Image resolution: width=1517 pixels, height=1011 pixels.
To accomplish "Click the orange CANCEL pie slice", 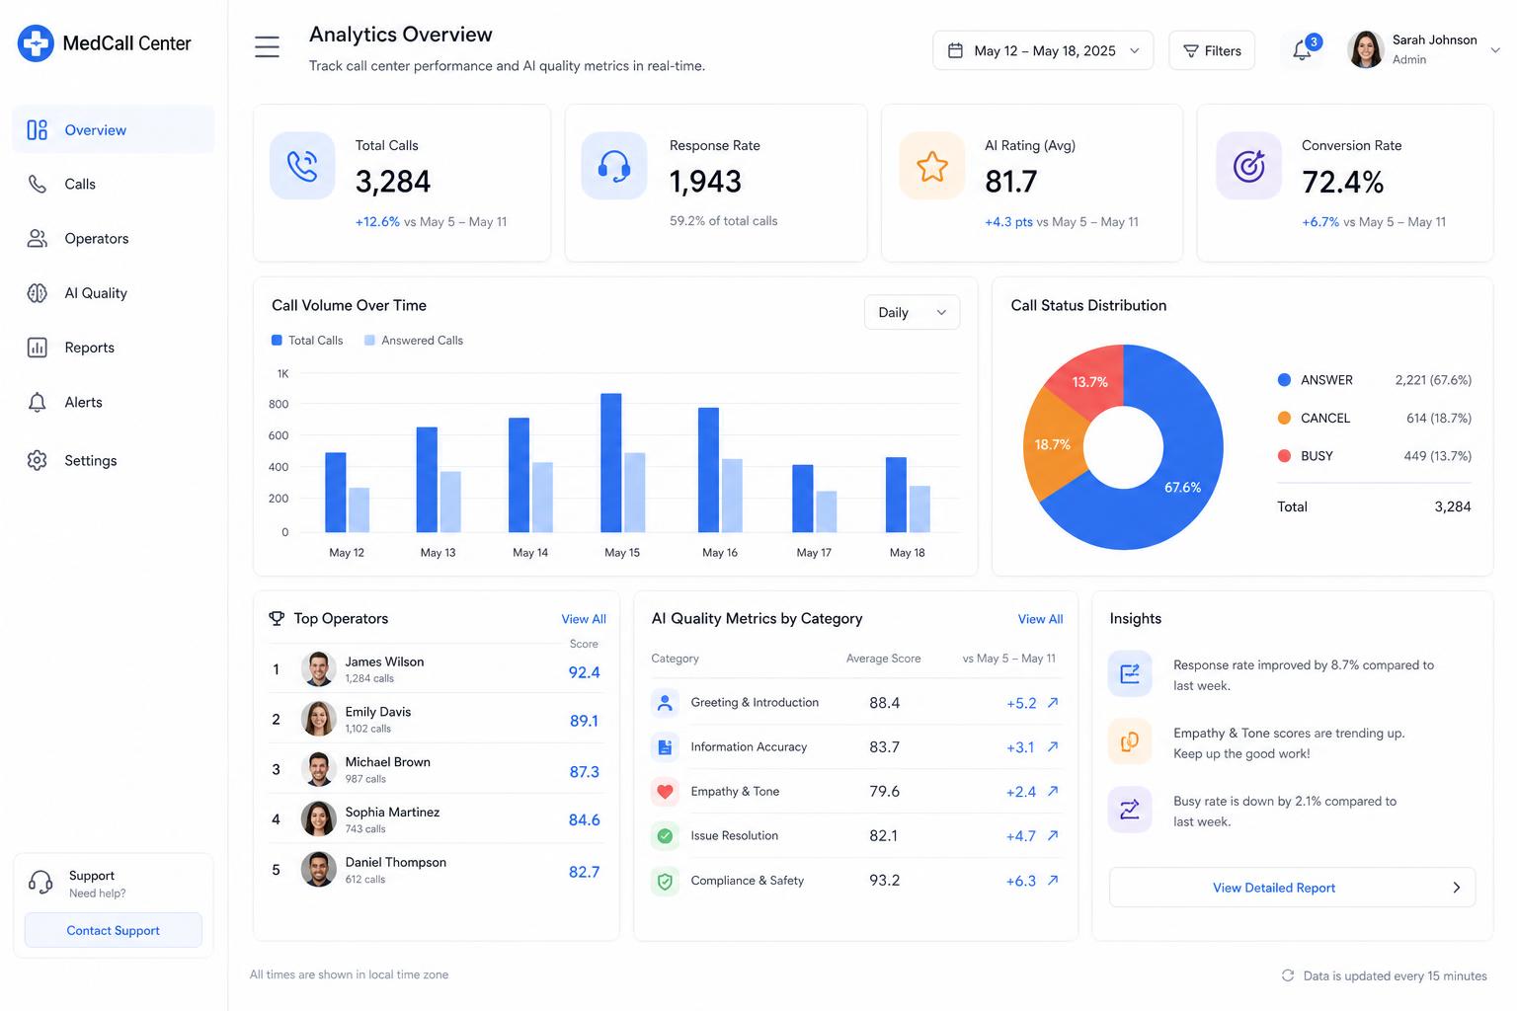I will [x=1053, y=444].
